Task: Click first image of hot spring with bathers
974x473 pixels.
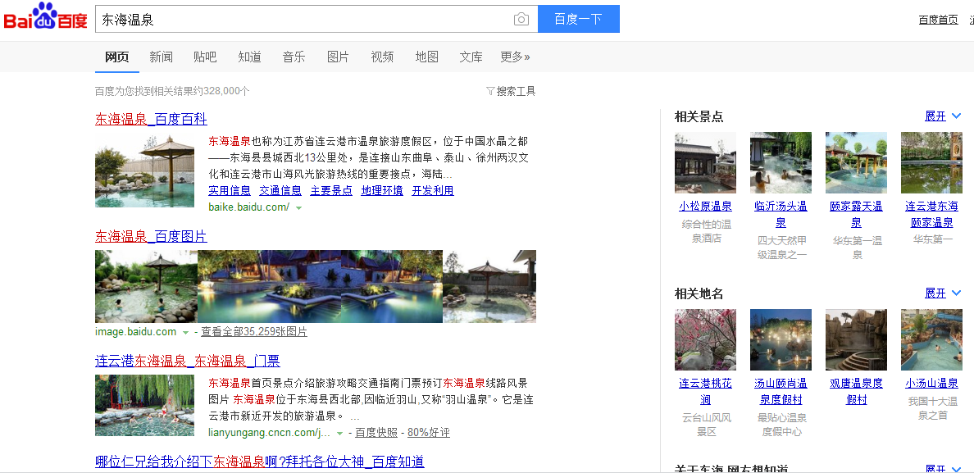Action: pyautogui.click(x=146, y=286)
